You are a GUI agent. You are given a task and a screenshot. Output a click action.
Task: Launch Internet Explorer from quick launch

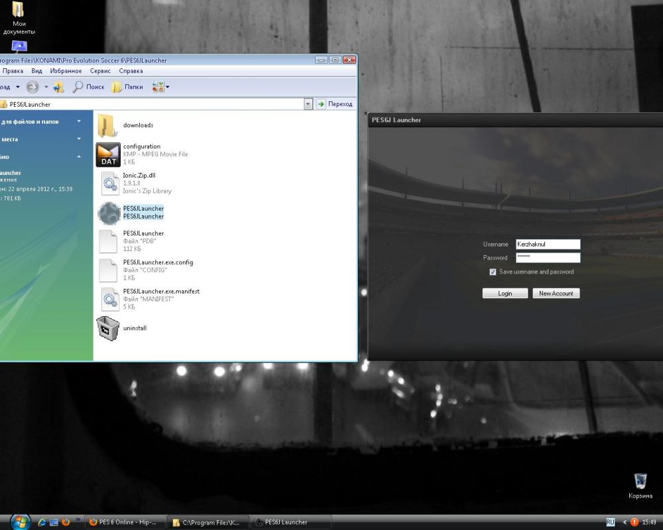point(42,522)
